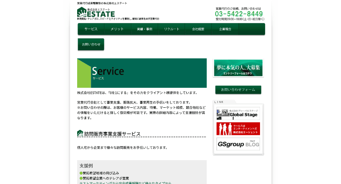
Task: Open the メリット menu item
Action: (118, 29)
